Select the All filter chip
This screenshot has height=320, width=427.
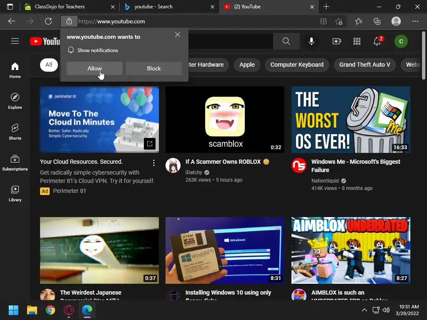pos(49,65)
